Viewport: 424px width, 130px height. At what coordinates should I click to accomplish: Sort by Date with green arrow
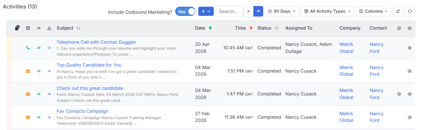211,28
